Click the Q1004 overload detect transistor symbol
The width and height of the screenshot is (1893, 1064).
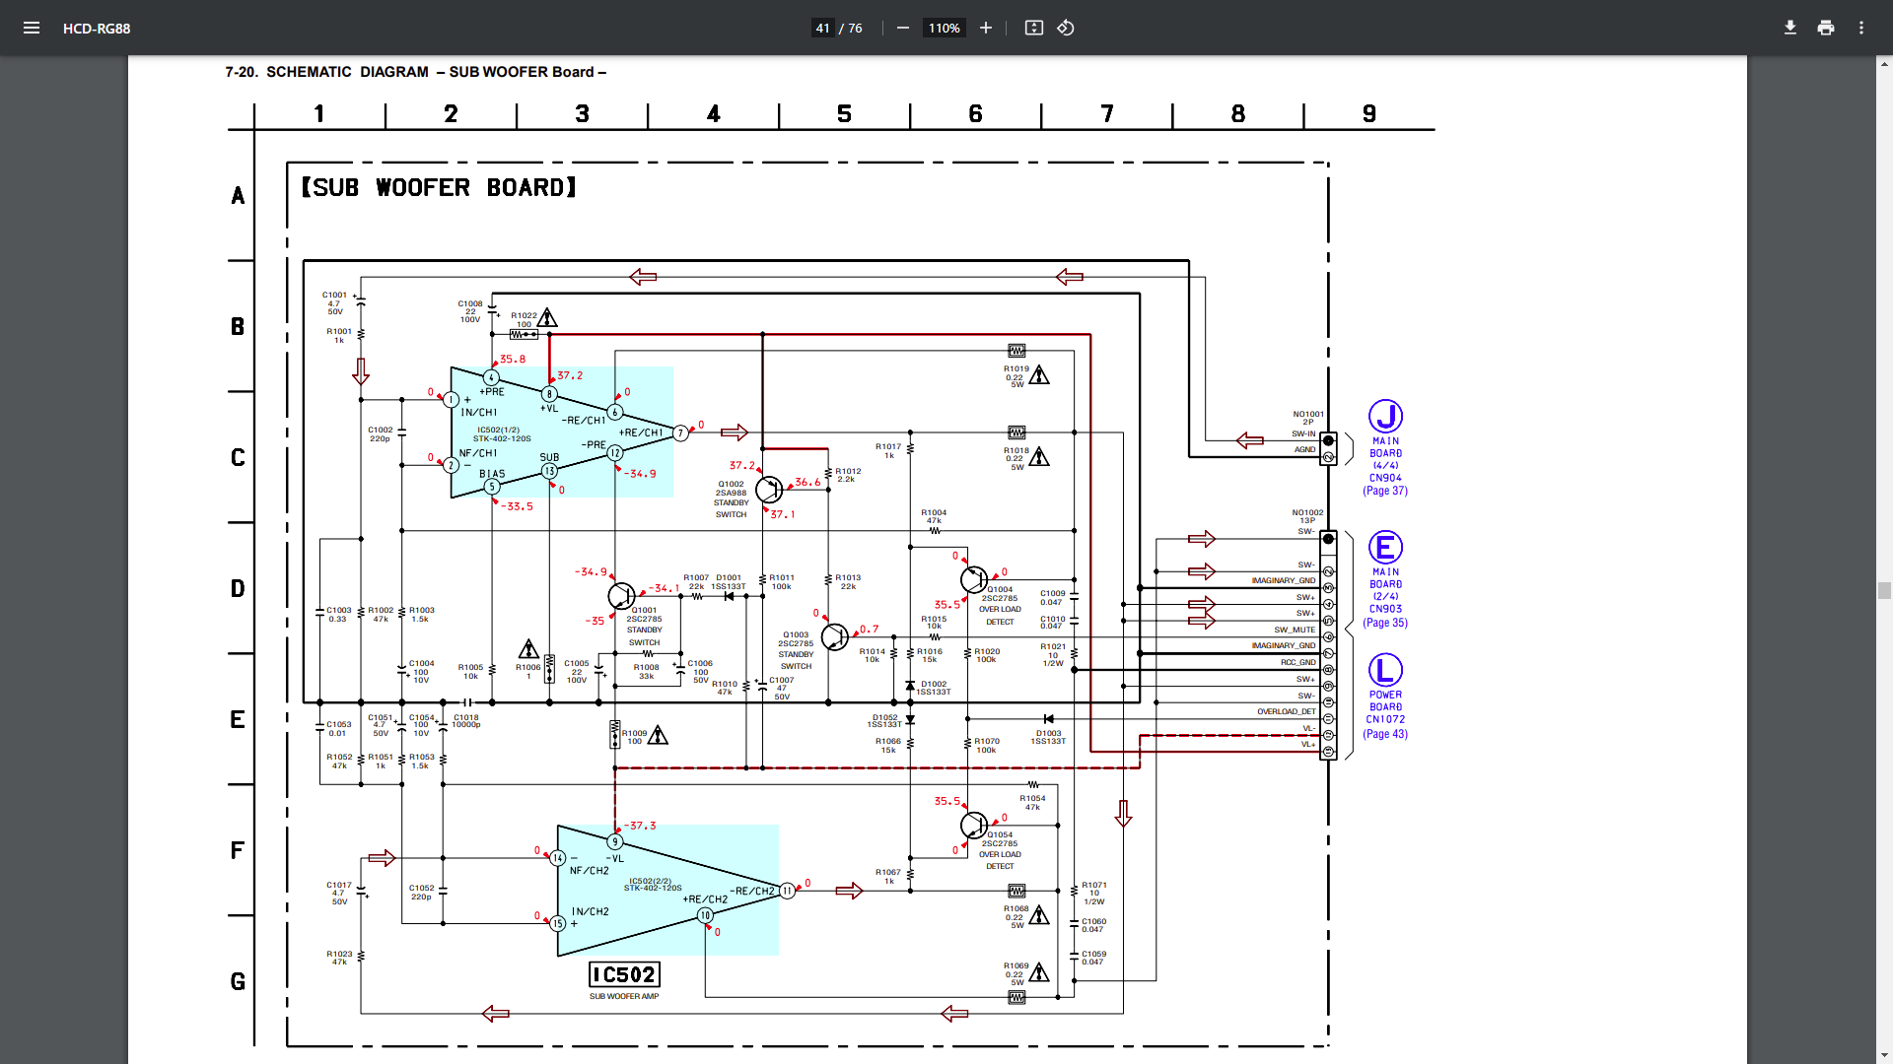[973, 579]
